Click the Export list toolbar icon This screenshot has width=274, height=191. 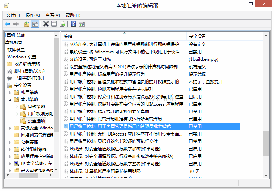click(x=62, y=24)
